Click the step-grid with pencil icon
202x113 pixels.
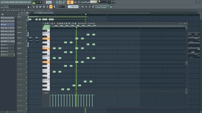40,7
